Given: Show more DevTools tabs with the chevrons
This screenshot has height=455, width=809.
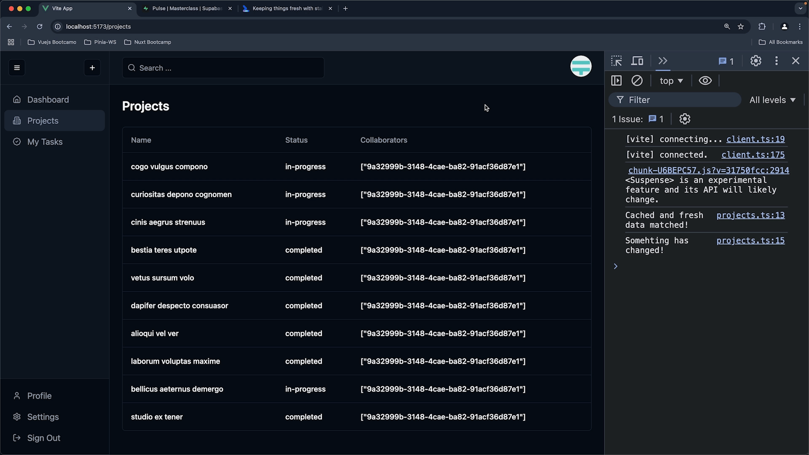Looking at the screenshot, I should click(x=663, y=61).
